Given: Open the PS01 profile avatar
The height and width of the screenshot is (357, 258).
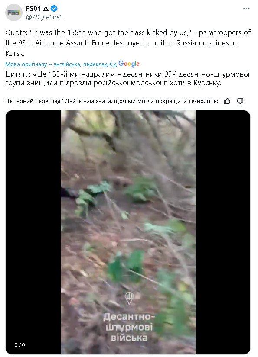Looking at the screenshot, I should pyautogui.click(x=14, y=13).
